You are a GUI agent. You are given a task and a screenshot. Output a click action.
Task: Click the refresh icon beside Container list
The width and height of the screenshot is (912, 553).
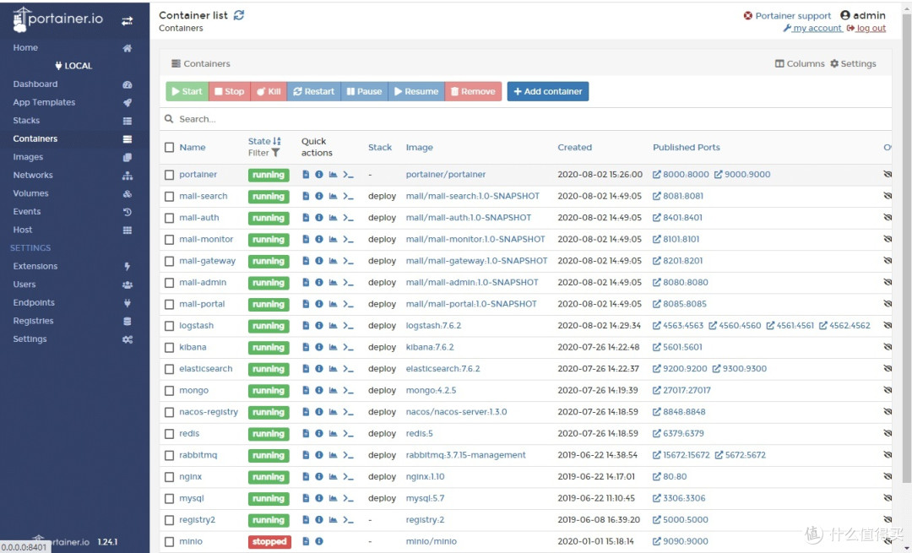pyautogui.click(x=239, y=15)
